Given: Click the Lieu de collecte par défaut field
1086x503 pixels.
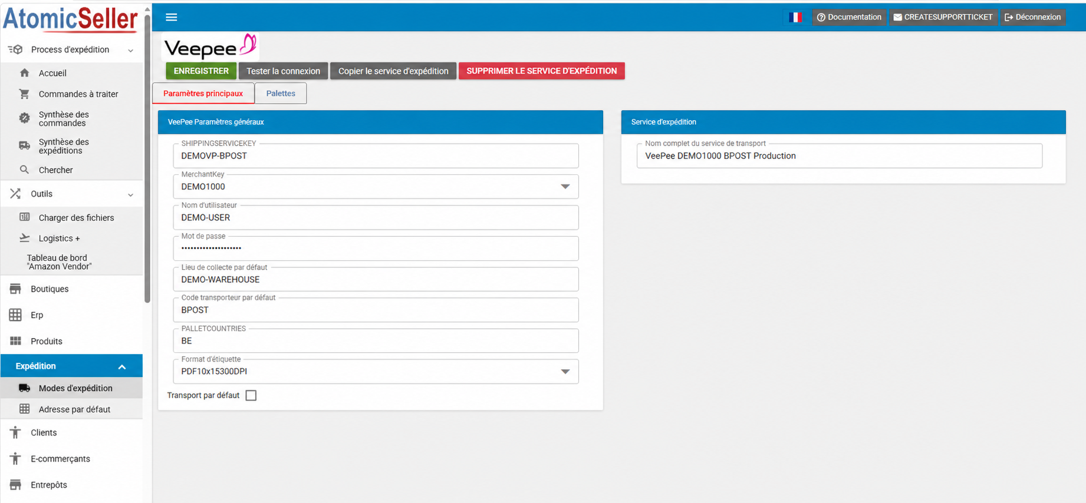Looking at the screenshot, I should click(376, 279).
